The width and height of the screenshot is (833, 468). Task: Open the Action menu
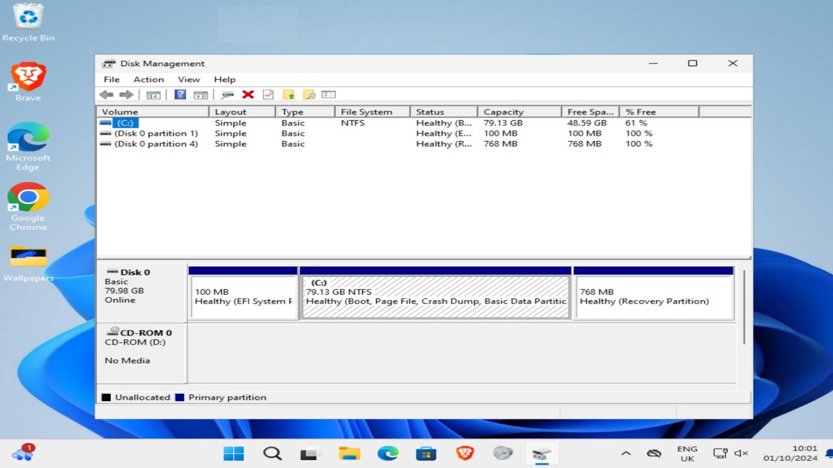[x=148, y=79]
